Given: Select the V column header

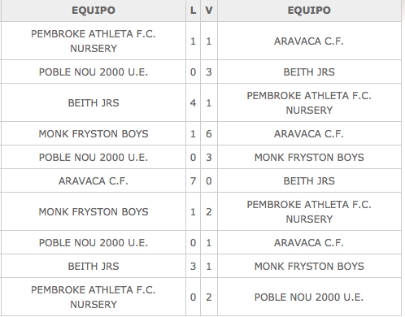Looking at the screenshot, I should click(x=209, y=11).
